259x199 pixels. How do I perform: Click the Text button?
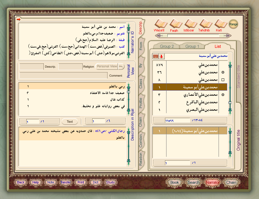click(70, 121)
